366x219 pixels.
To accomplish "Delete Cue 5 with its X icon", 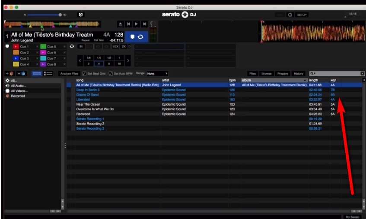I will pyautogui.click(x=64, y=47).
